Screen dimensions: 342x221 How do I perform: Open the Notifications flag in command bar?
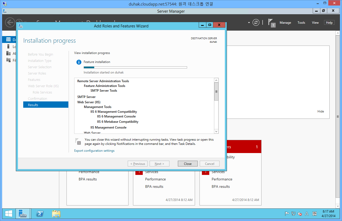272,23
